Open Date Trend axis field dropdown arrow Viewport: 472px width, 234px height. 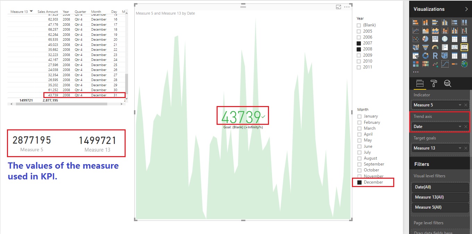tap(460, 127)
